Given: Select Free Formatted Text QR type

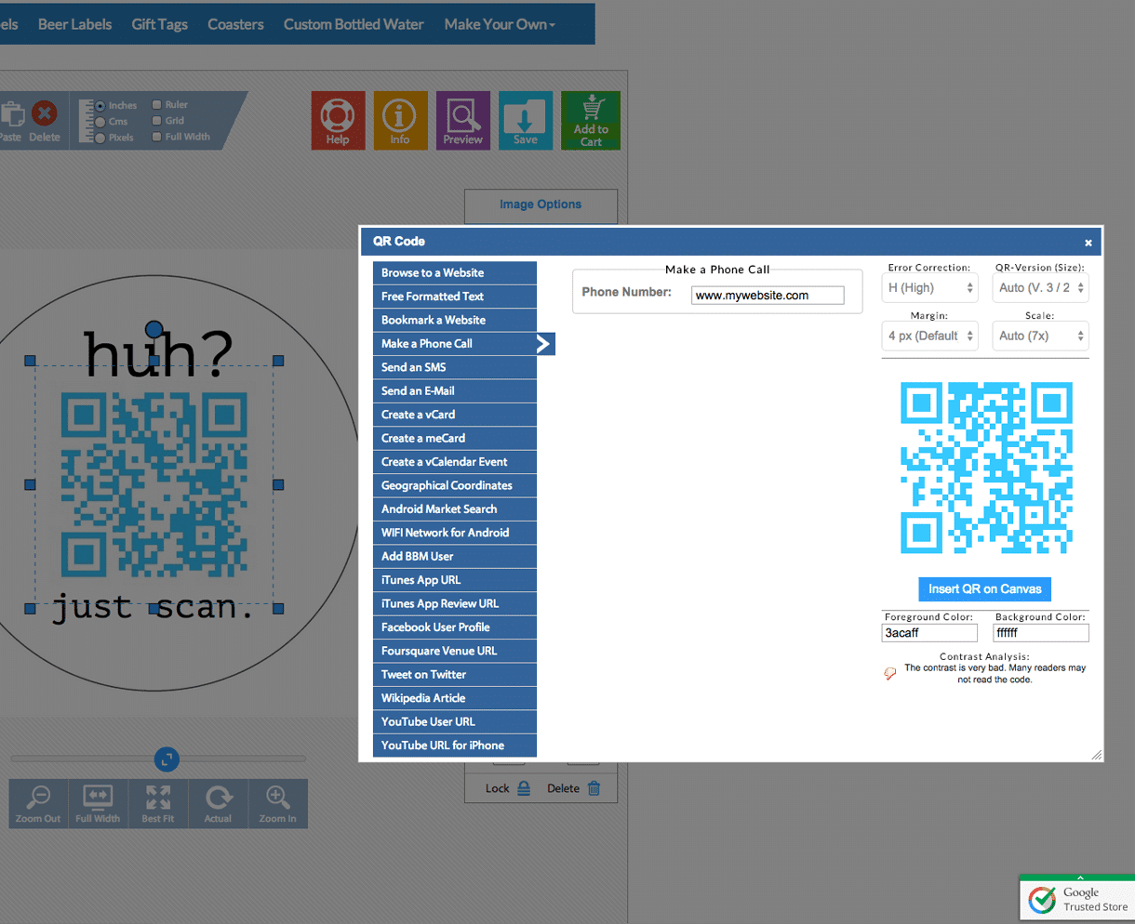Looking at the screenshot, I should (455, 297).
